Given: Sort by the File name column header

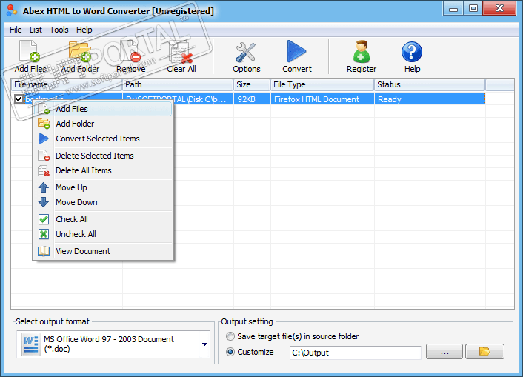Looking at the screenshot, I should 67,84.
